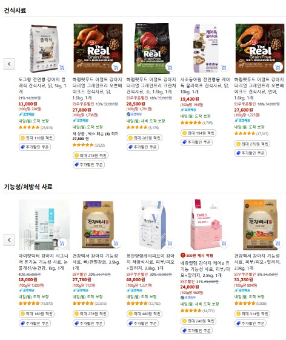286x340 pixels.
Task: Add 하림펫푸드 크런치 소 food to cart
Action: click(170, 67)
